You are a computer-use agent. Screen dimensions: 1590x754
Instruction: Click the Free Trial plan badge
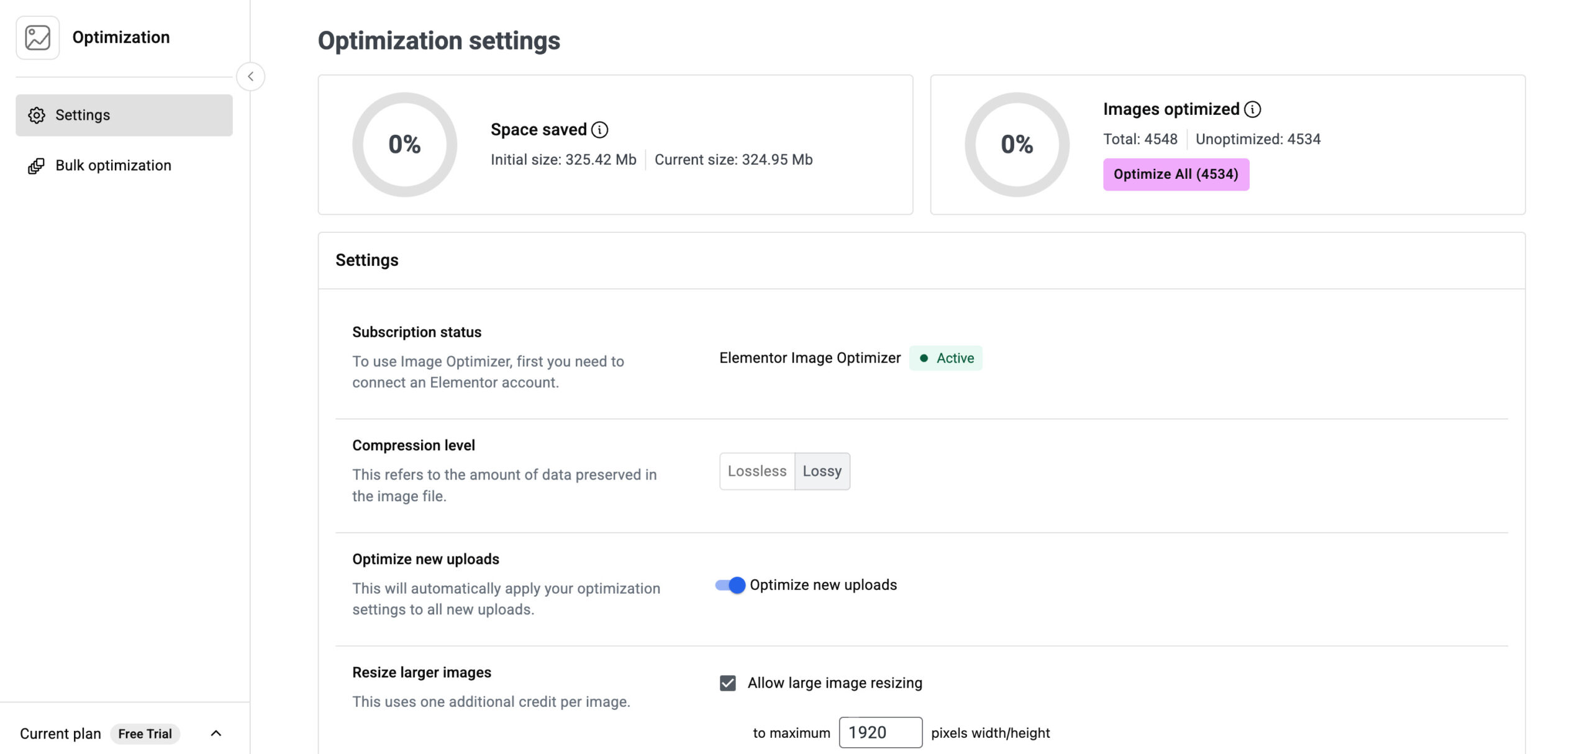tap(145, 734)
